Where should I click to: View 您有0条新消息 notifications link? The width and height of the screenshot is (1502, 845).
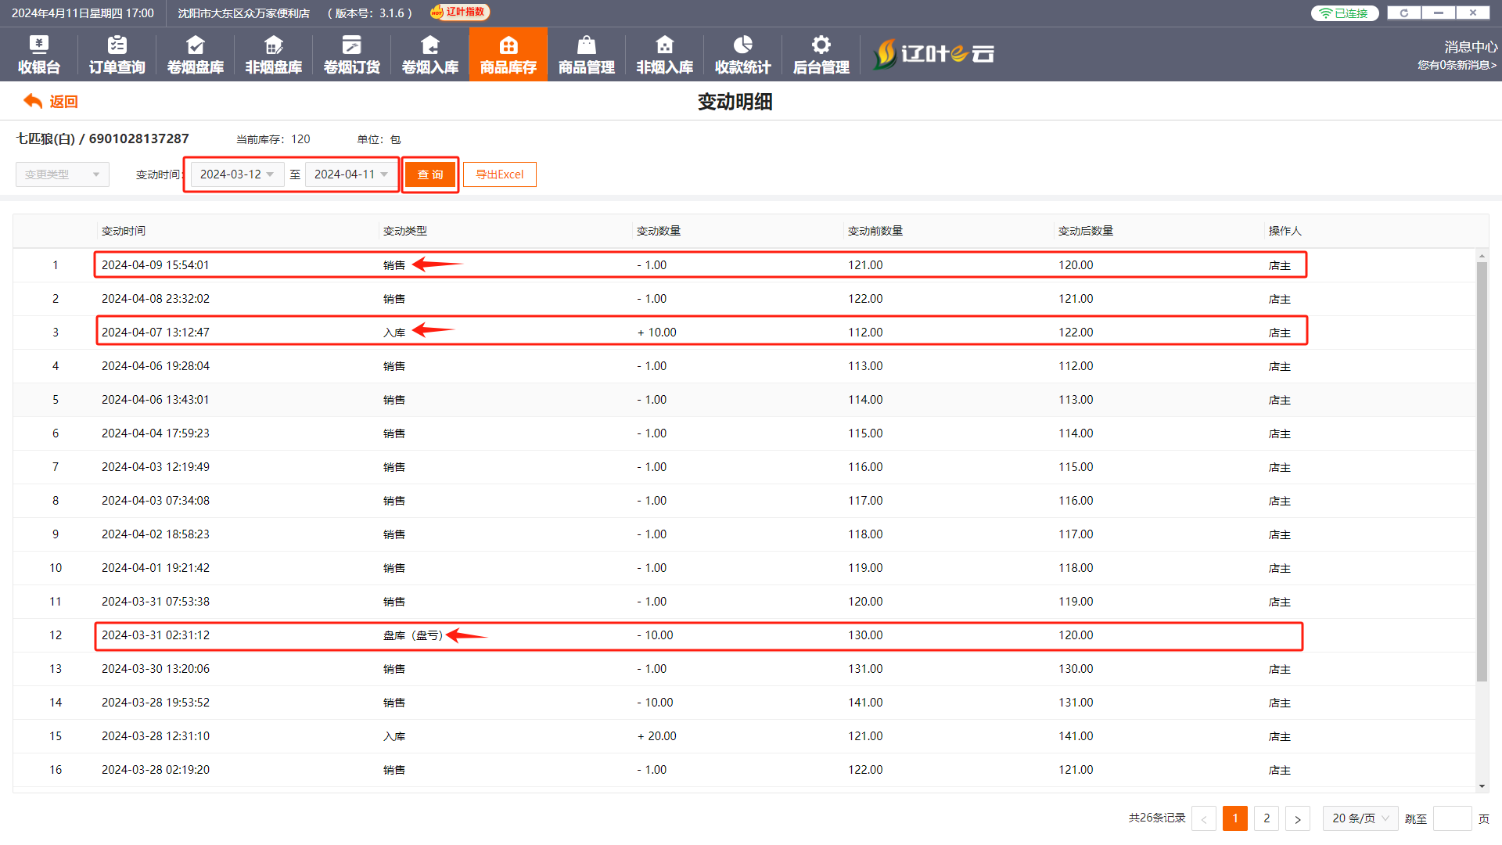(x=1457, y=65)
